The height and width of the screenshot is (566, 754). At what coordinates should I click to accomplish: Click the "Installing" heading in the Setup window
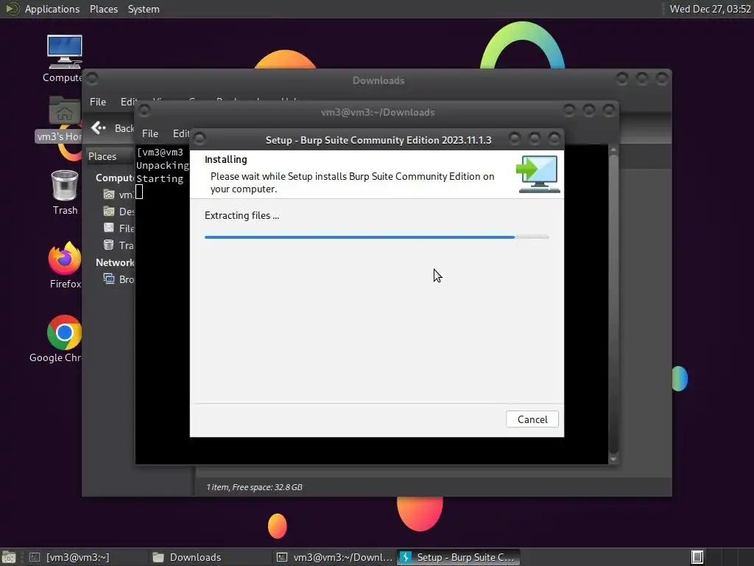225,159
